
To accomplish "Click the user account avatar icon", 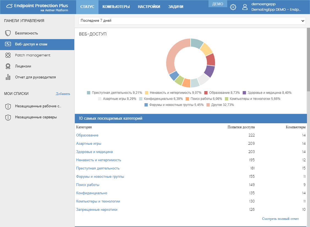I will pyautogui.click(x=245, y=7).
